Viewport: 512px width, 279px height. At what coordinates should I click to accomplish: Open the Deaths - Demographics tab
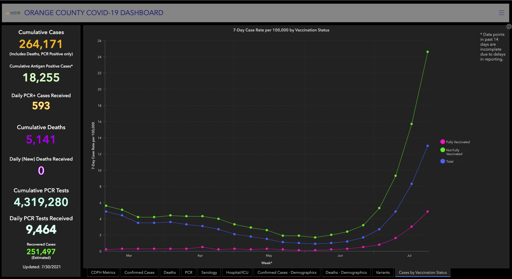[346, 273]
